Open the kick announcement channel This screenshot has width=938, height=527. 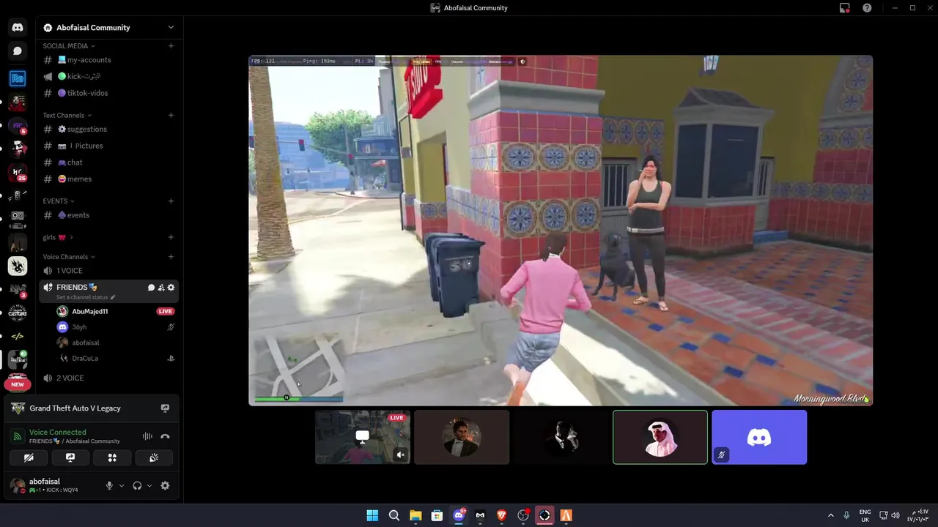(108, 76)
